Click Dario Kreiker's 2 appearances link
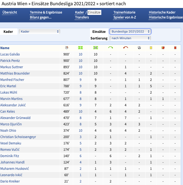 coord(80,181)
